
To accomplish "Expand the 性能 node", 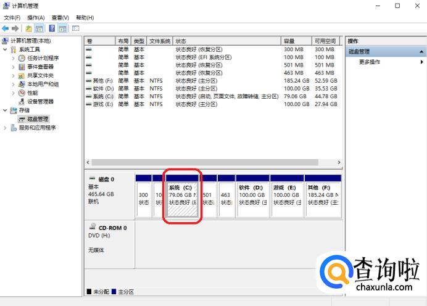I will pyautogui.click(x=13, y=93).
